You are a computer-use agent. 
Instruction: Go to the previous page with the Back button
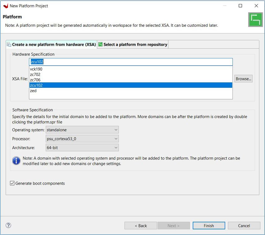coord(141,226)
